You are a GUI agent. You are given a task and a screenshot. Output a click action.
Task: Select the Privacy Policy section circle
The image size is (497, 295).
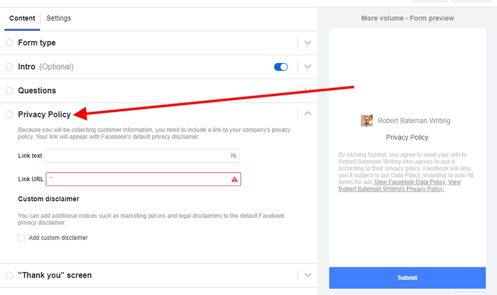click(9, 114)
